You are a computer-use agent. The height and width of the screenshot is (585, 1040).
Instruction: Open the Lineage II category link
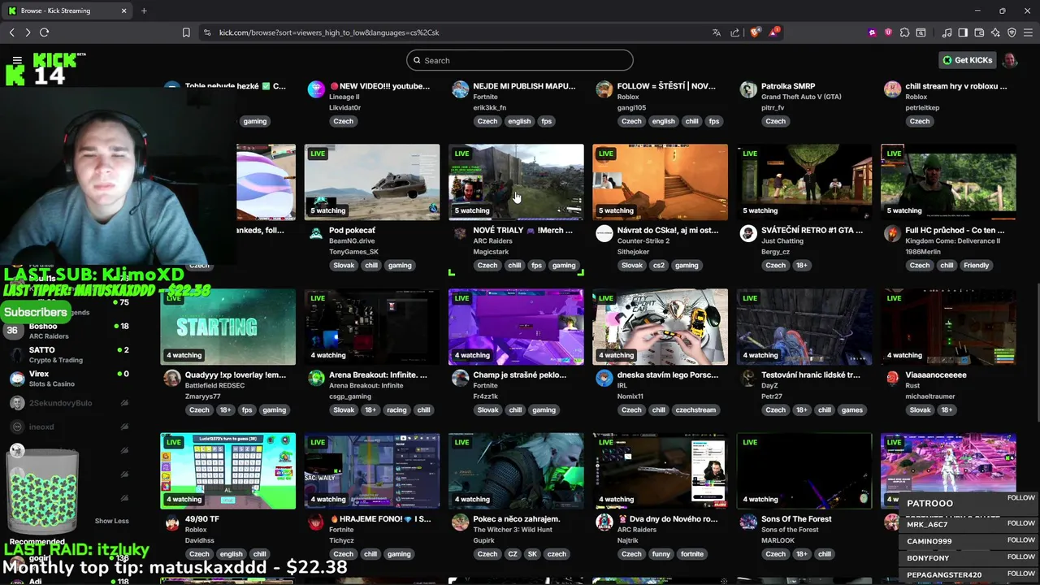pyautogui.click(x=344, y=97)
